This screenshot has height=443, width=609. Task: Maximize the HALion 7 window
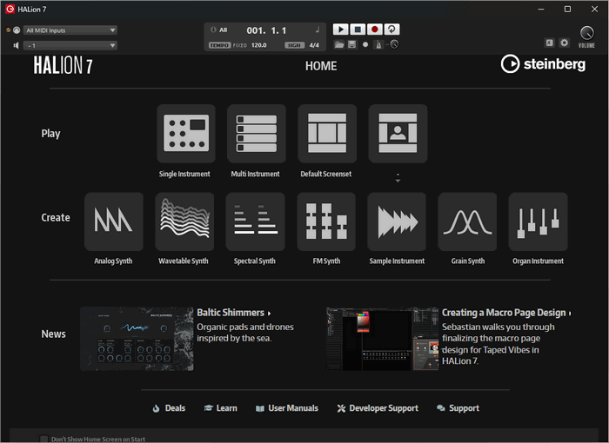pos(567,9)
